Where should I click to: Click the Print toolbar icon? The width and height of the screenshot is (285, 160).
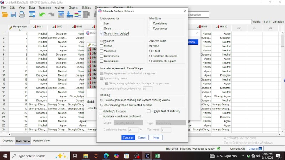22,15
